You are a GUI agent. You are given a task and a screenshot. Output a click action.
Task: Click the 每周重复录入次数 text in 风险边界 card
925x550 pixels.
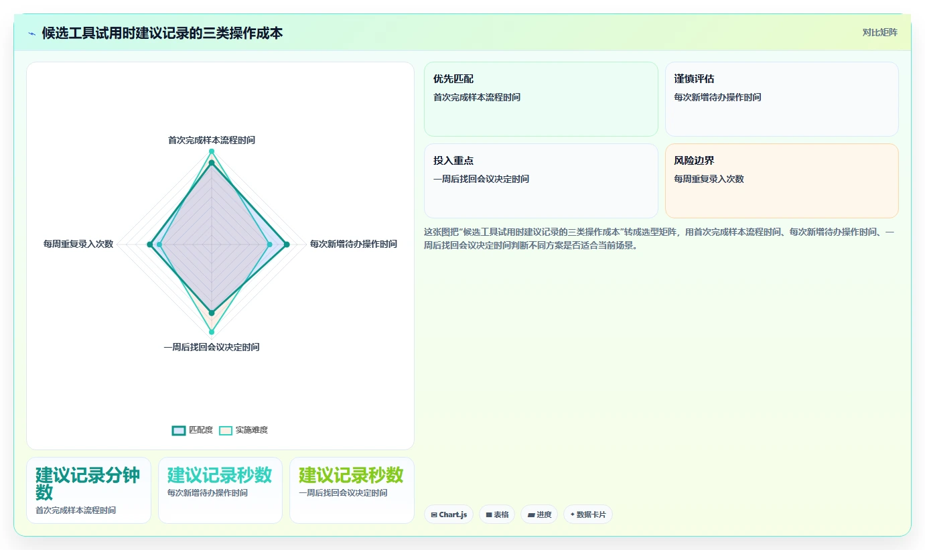709,179
